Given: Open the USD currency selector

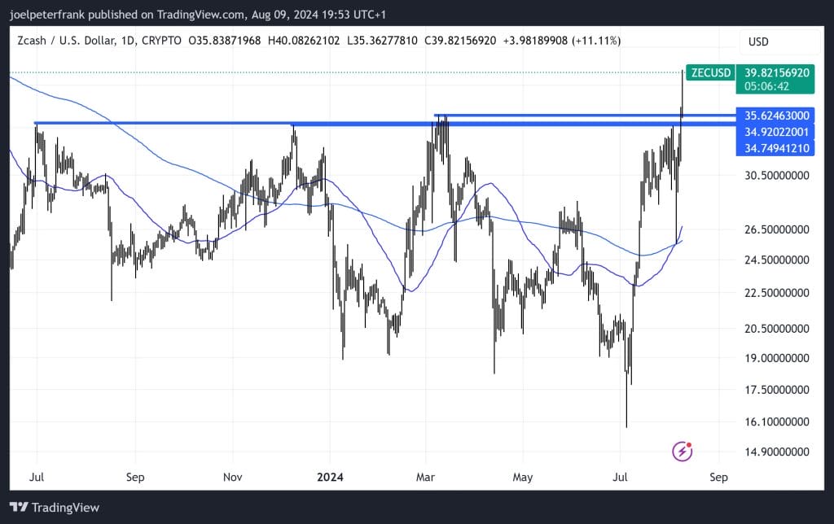Looking at the screenshot, I should [x=757, y=41].
